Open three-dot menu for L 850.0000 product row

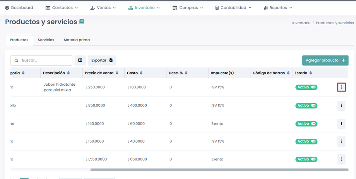tap(341, 105)
